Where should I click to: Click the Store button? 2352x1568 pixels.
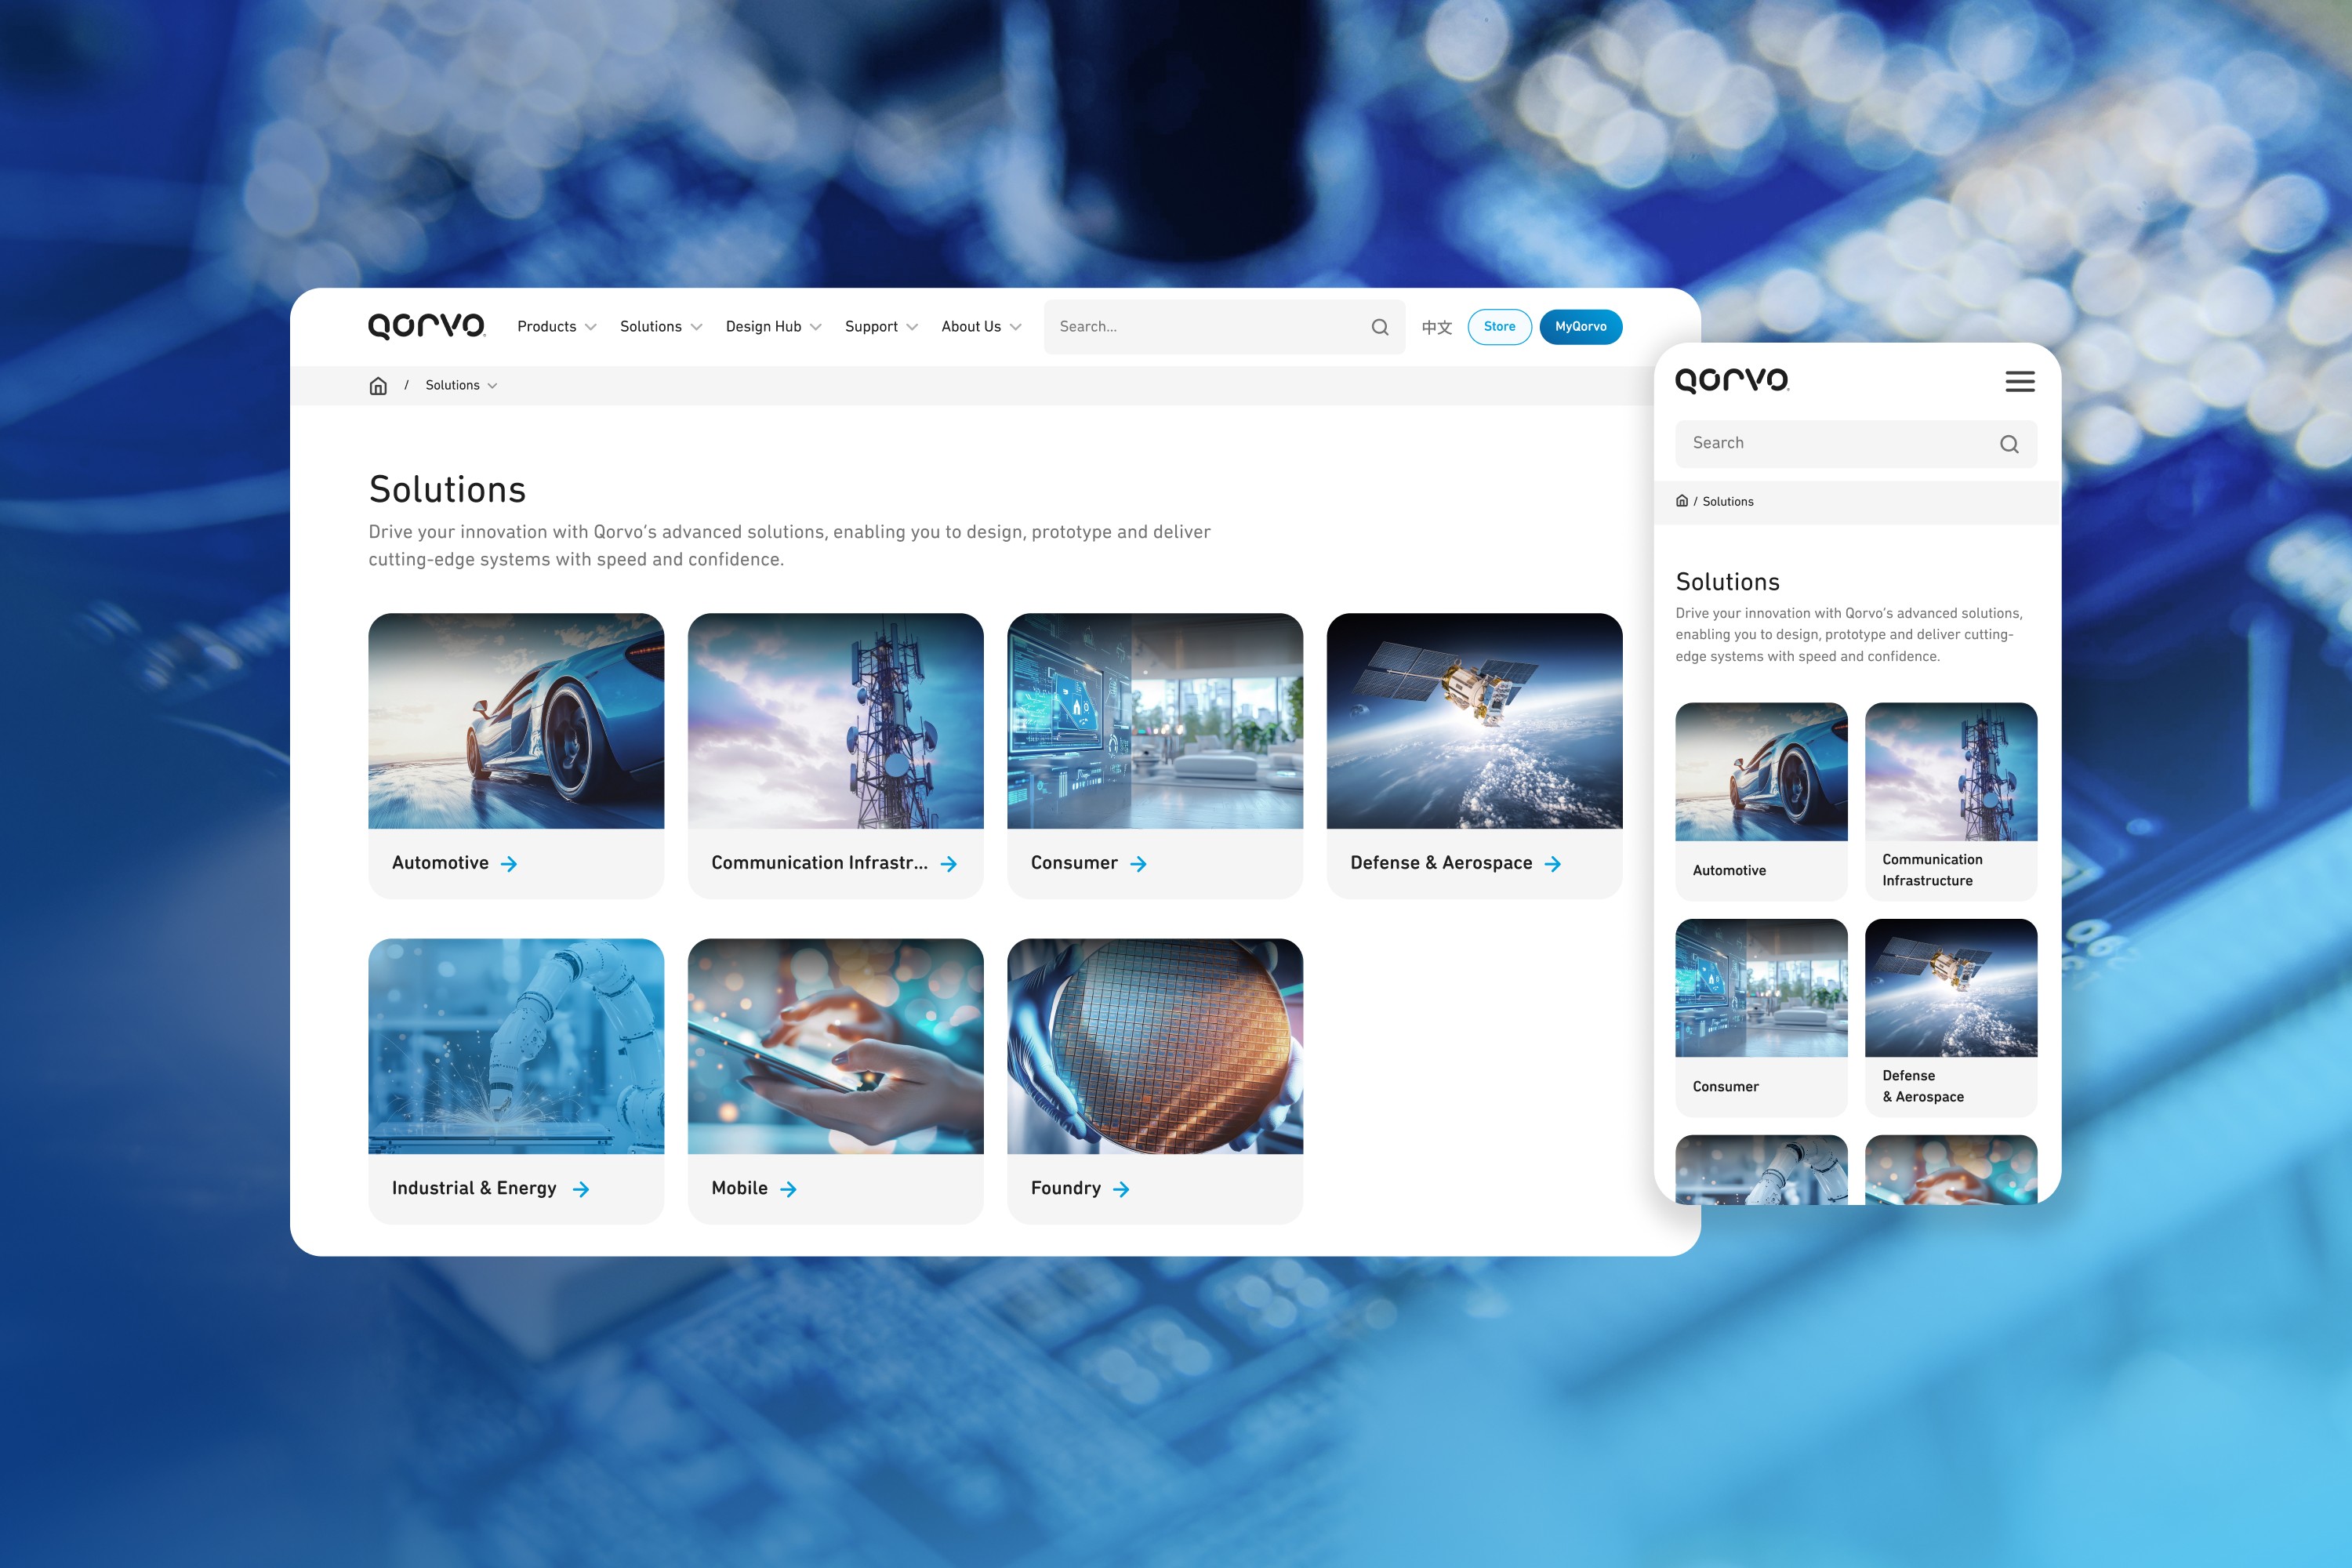[1499, 327]
